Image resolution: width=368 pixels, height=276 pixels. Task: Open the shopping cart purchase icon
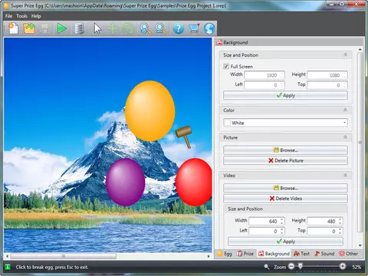194,28
